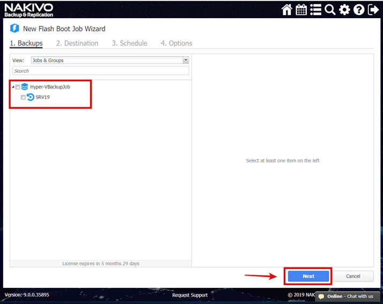Open Online - Chat with us widget

pos(348,296)
